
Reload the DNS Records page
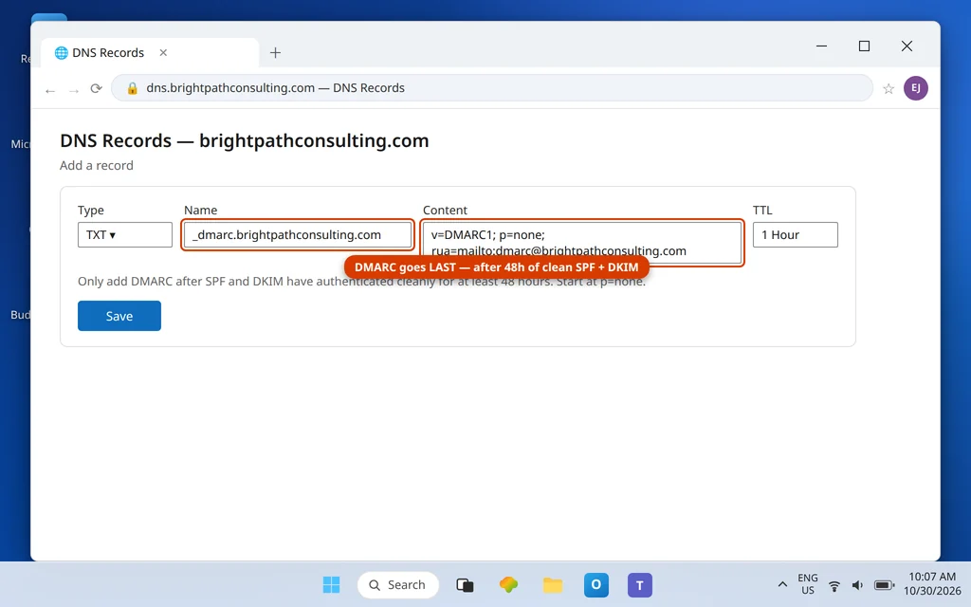(96, 88)
